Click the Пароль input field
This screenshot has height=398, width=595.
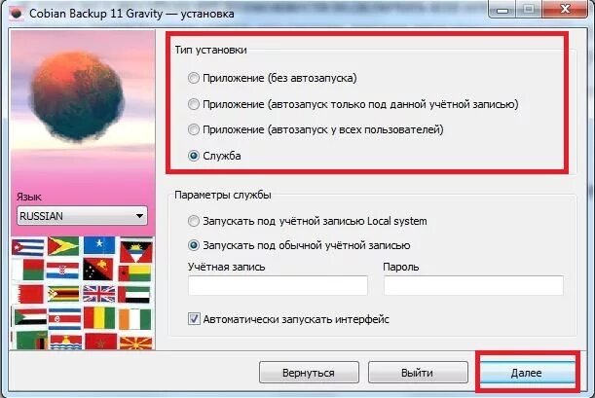point(473,285)
